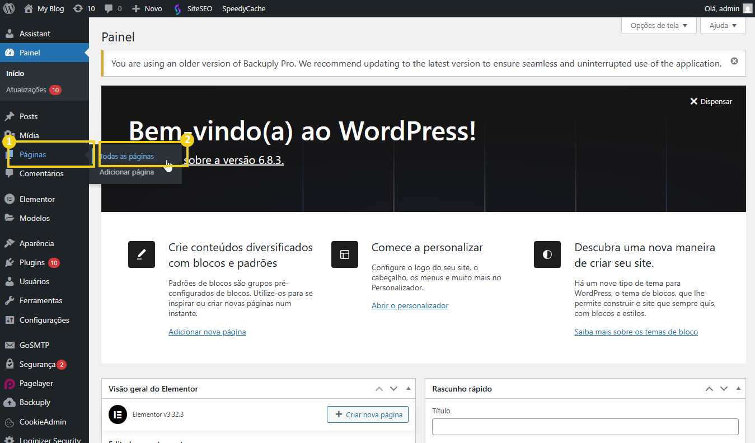
Task: Open the Abrir o personalizador link
Action: tap(410, 305)
